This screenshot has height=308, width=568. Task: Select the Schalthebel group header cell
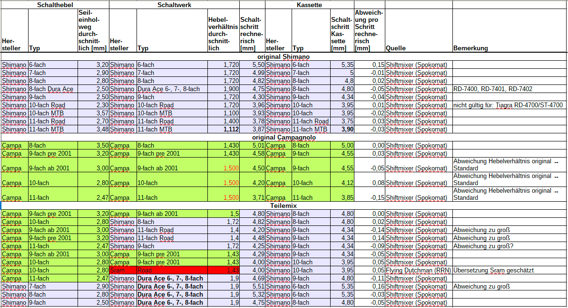coord(55,5)
